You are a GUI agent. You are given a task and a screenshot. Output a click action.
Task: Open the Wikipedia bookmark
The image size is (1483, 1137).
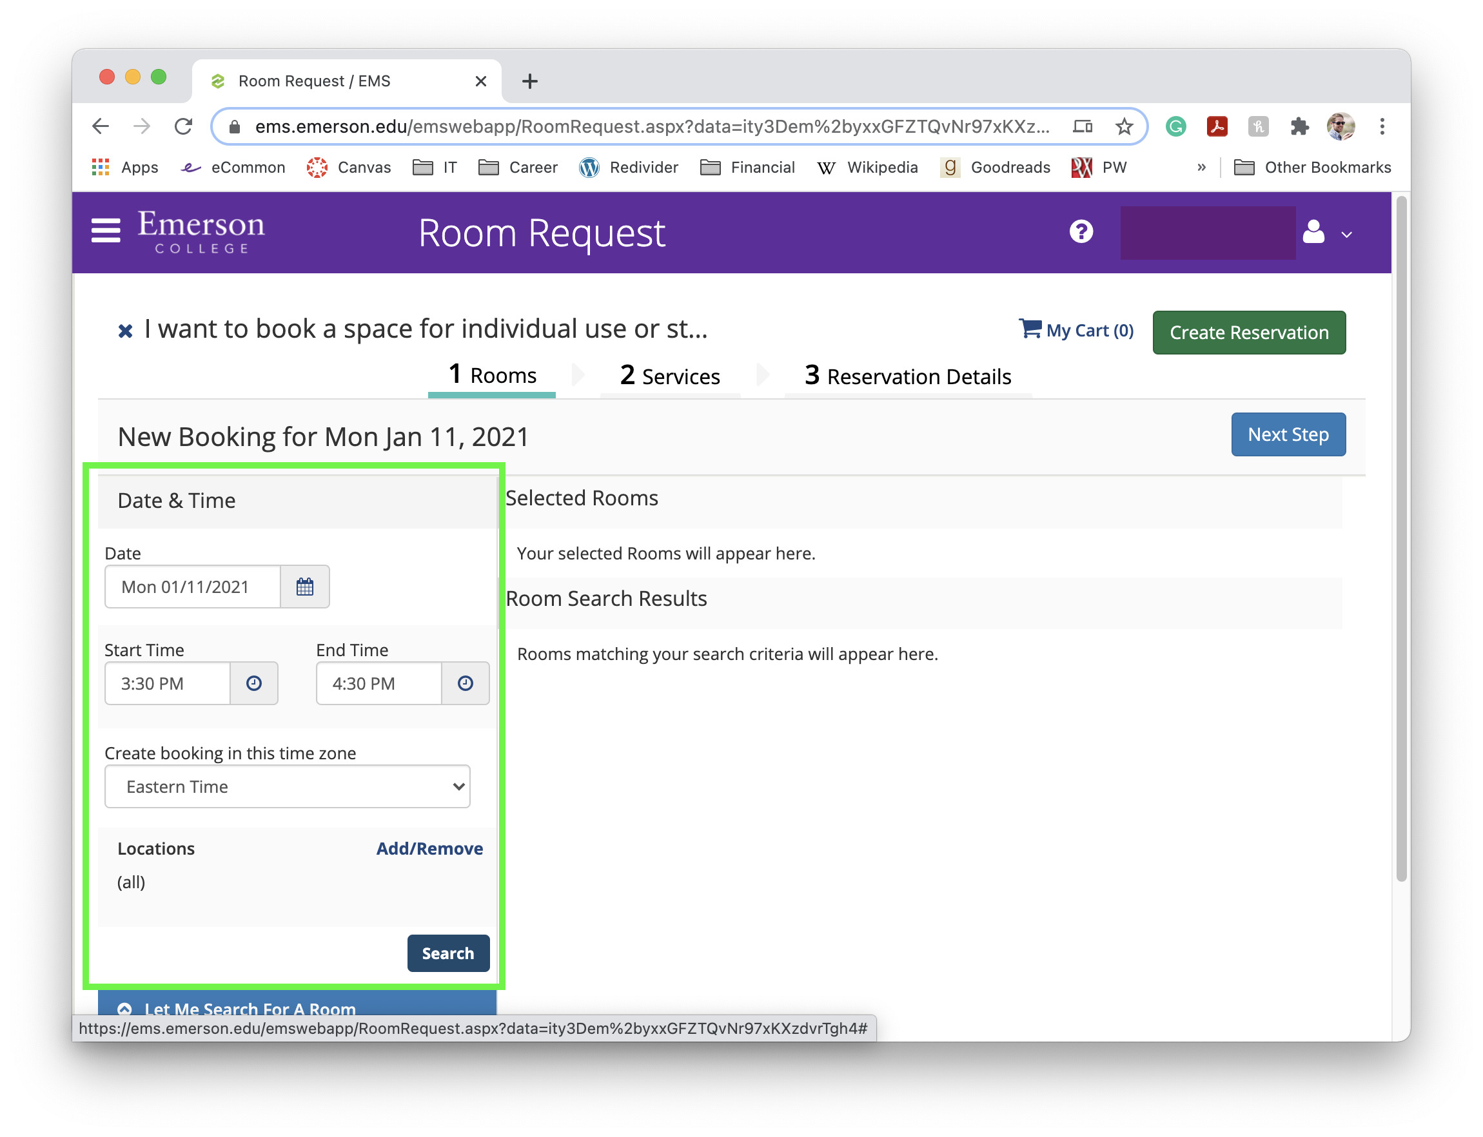(x=867, y=167)
